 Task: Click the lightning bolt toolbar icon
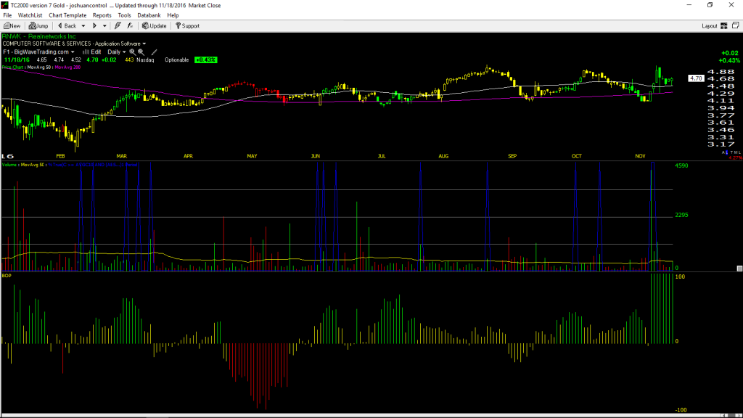(x=118, y=26)
